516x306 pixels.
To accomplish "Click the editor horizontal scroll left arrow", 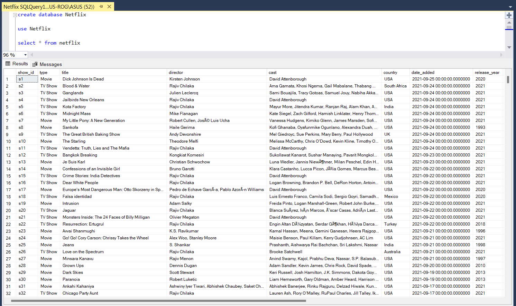I will pyautogui.click(x=32, y=55).
